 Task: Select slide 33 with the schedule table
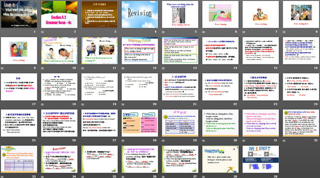tap(19, 159)
